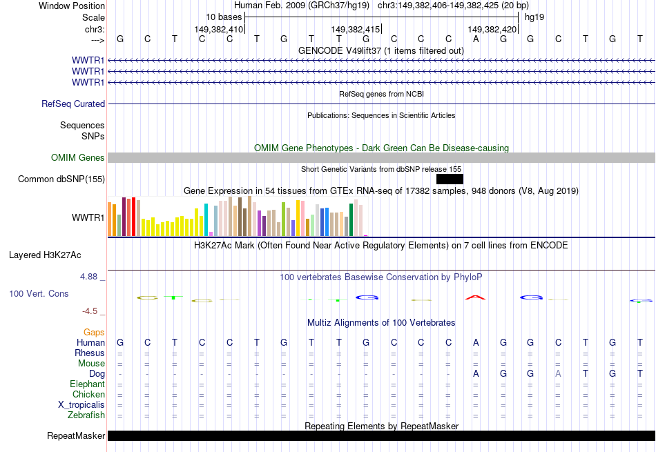Viewport: 656px width, 452px height.
Task: Open Short Genetic Variants from dbSNP title
Action: (381, 169)
